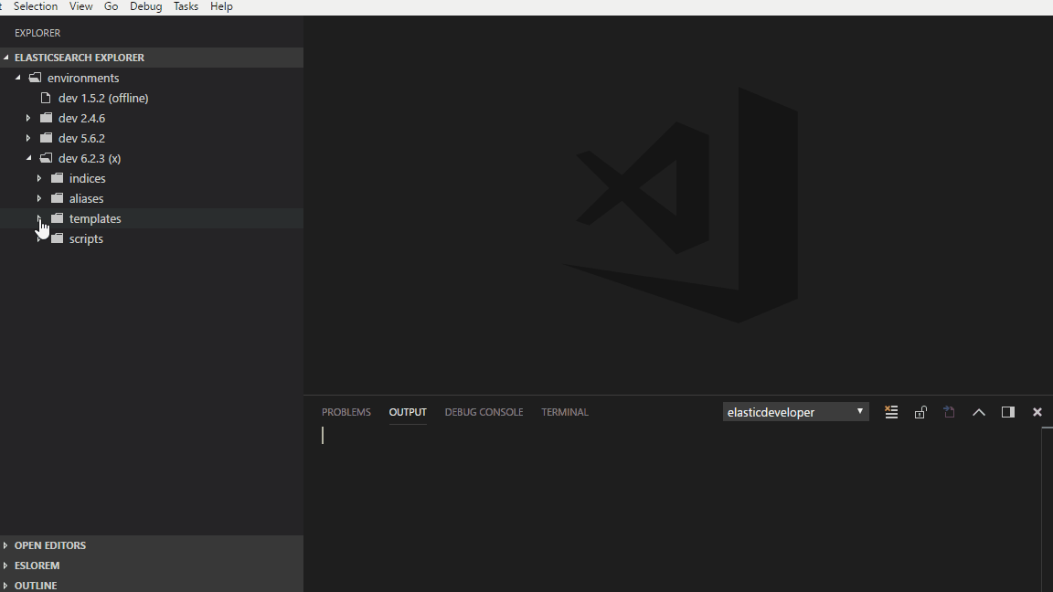Open the elasticdeveloper output channel dropdown

coord(796,412)
